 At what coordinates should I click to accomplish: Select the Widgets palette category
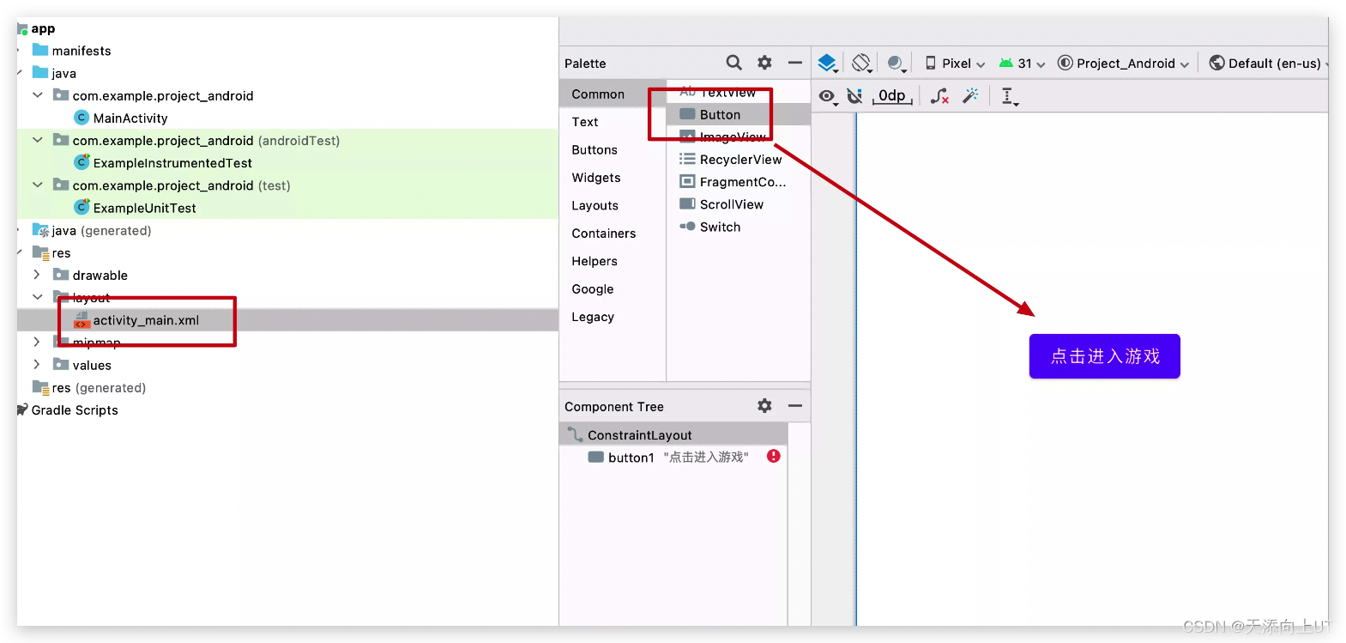click(613, 178)
